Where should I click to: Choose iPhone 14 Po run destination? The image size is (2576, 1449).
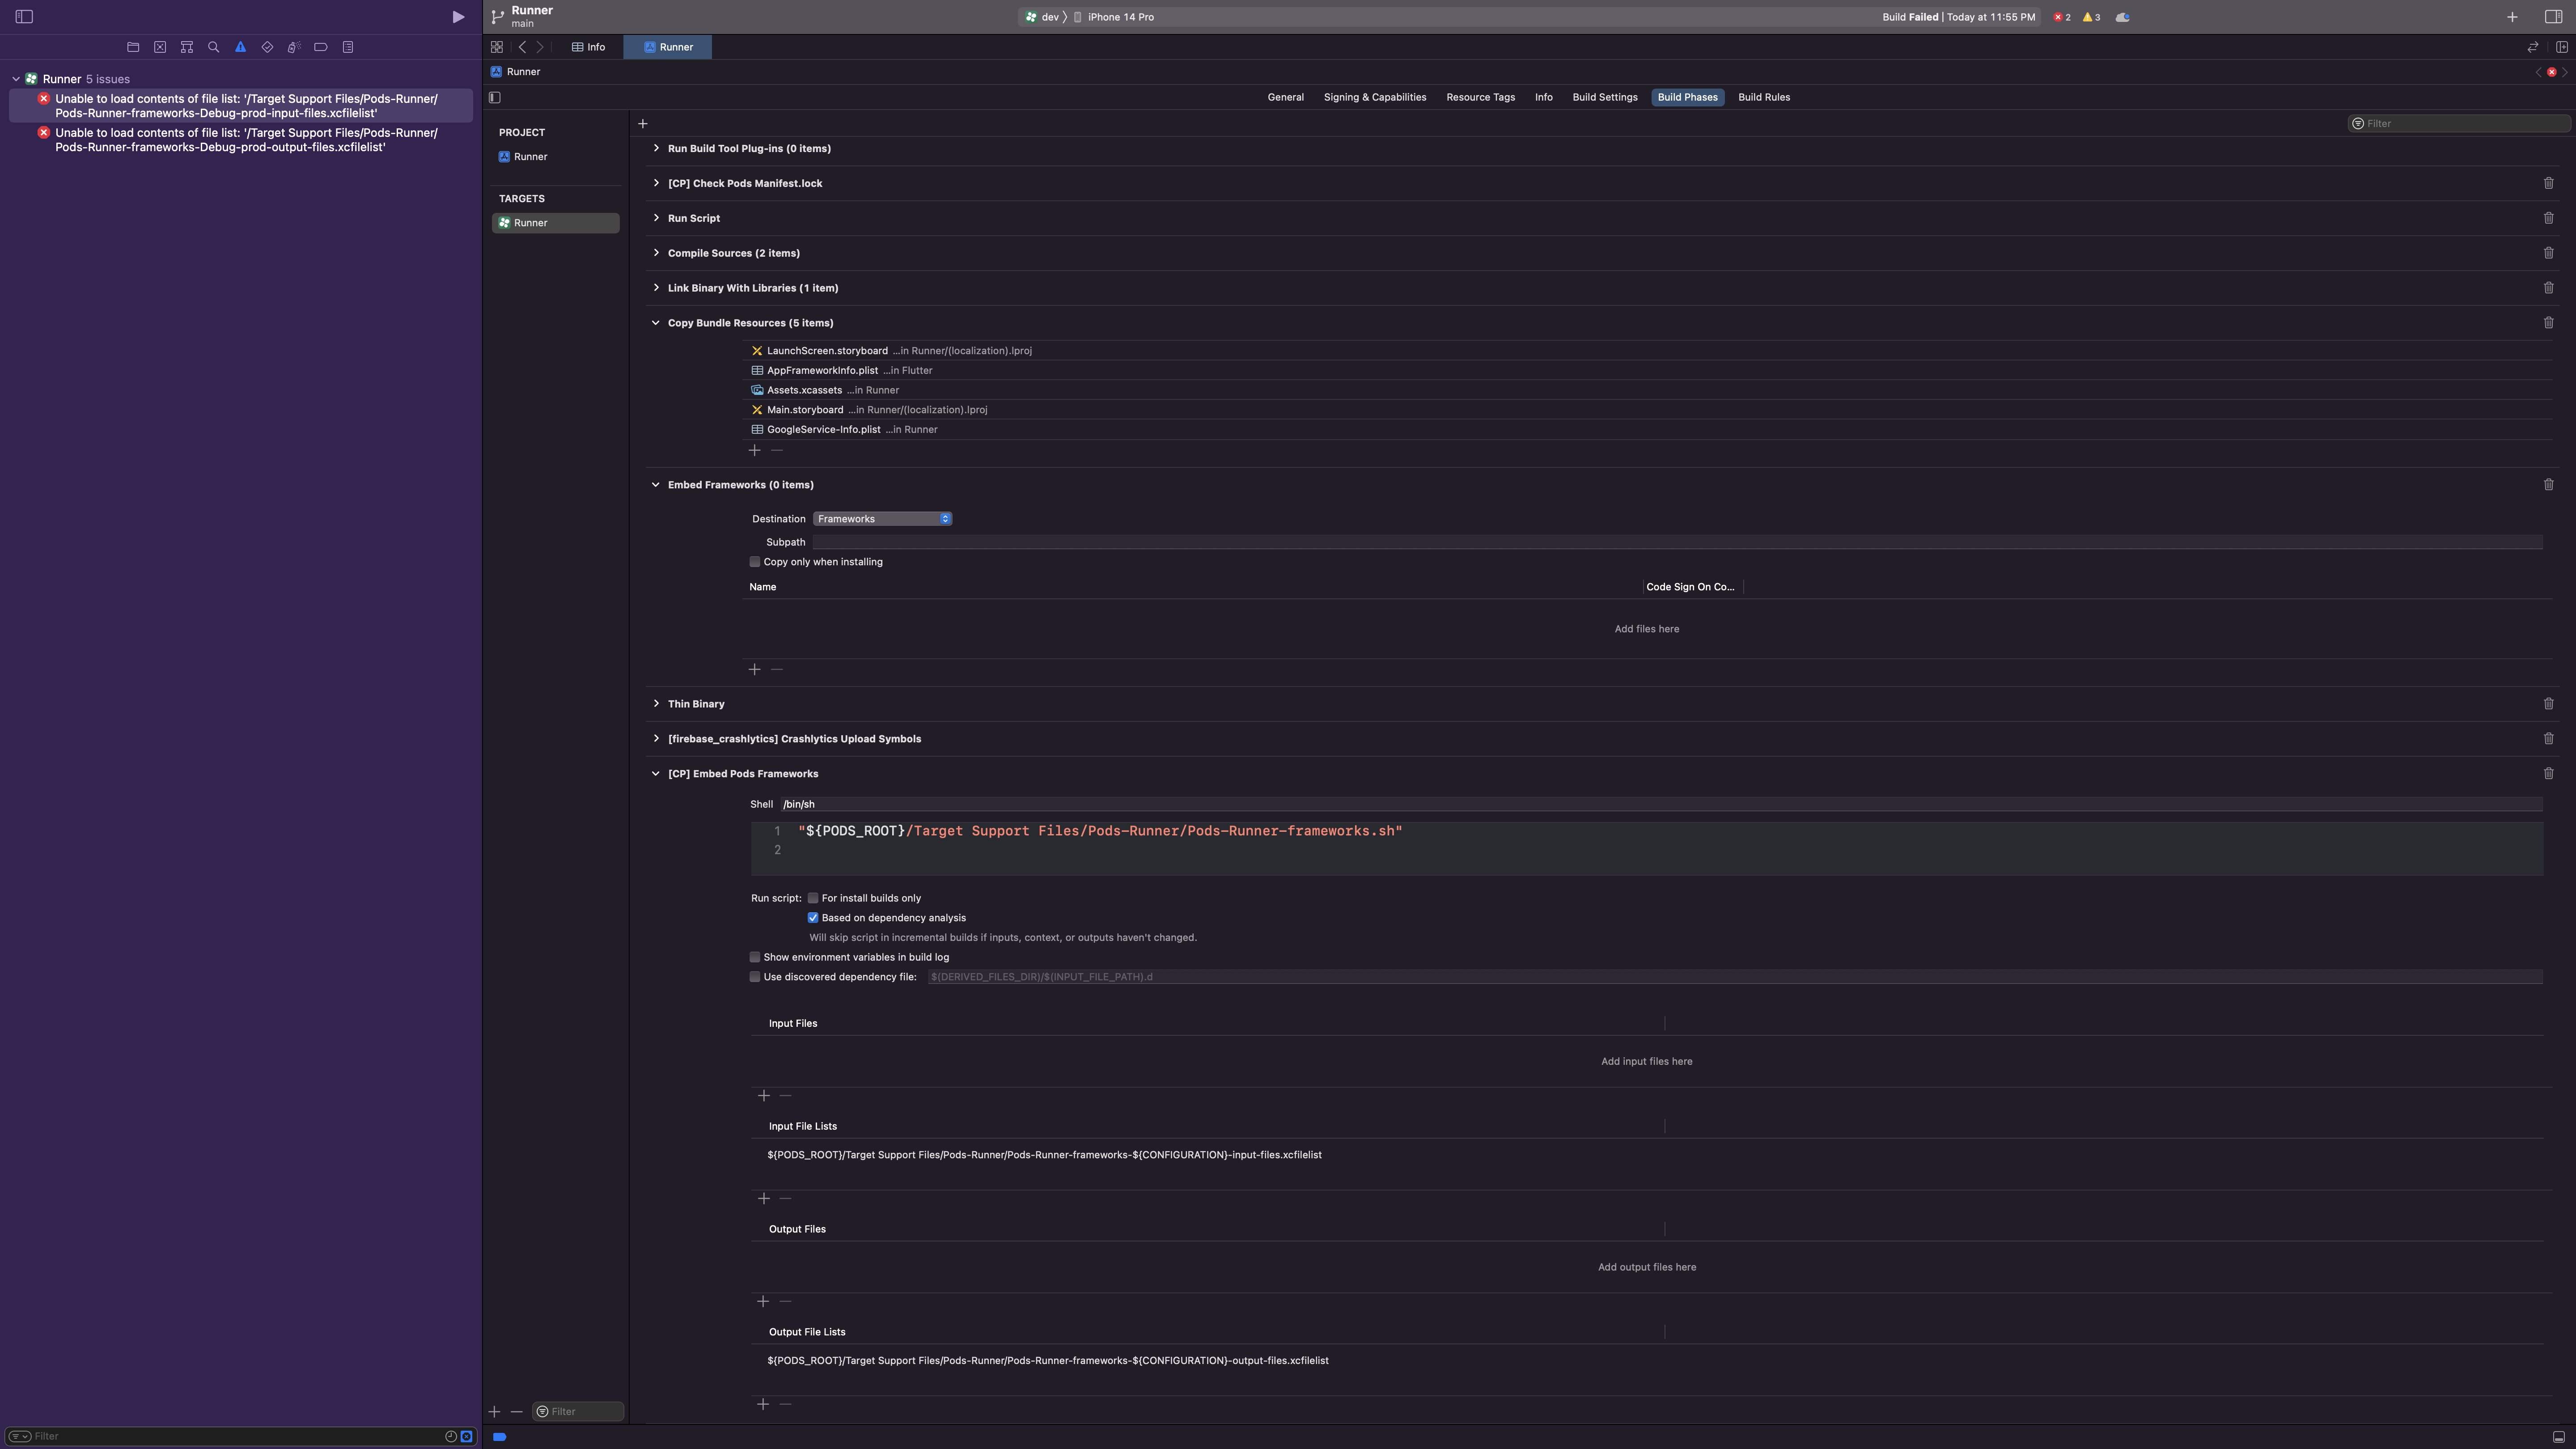coord(1113,17)
